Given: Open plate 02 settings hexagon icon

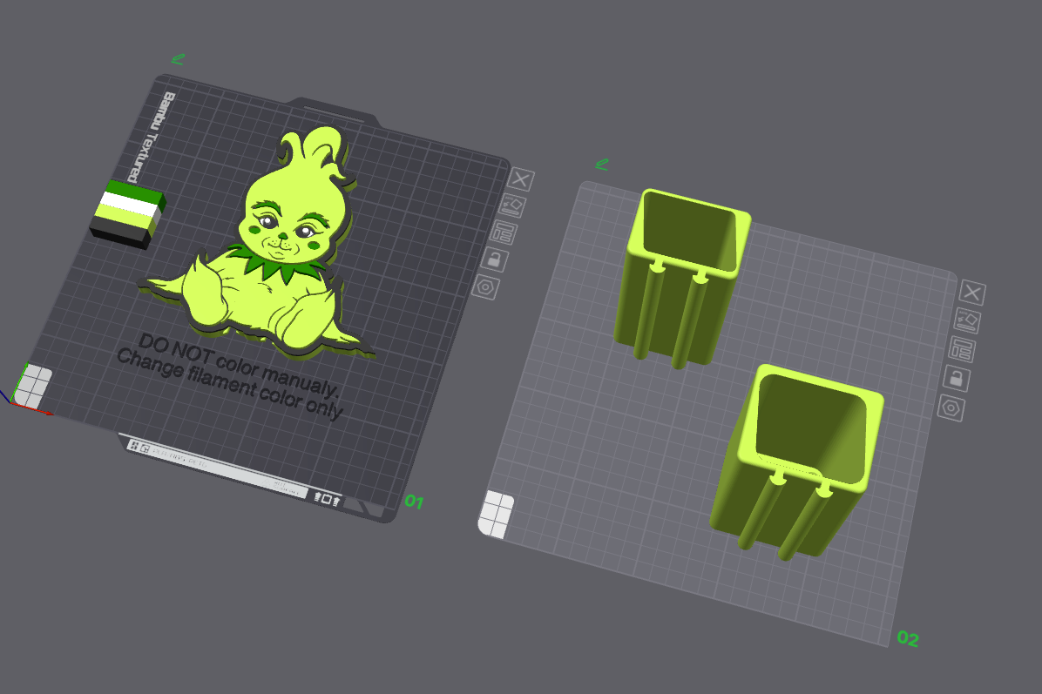Looking at the screenshot, I should coord(951,407).
